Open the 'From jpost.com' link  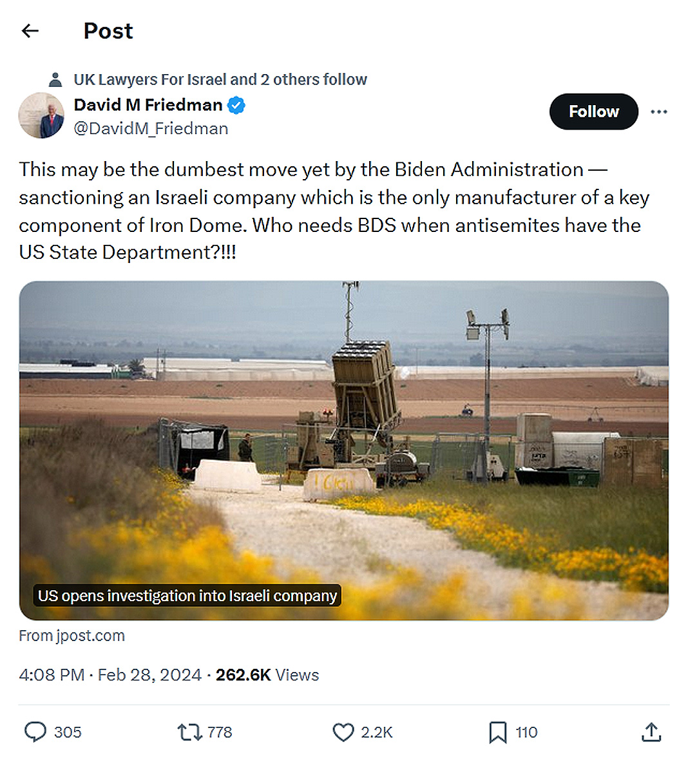point(72,636)
